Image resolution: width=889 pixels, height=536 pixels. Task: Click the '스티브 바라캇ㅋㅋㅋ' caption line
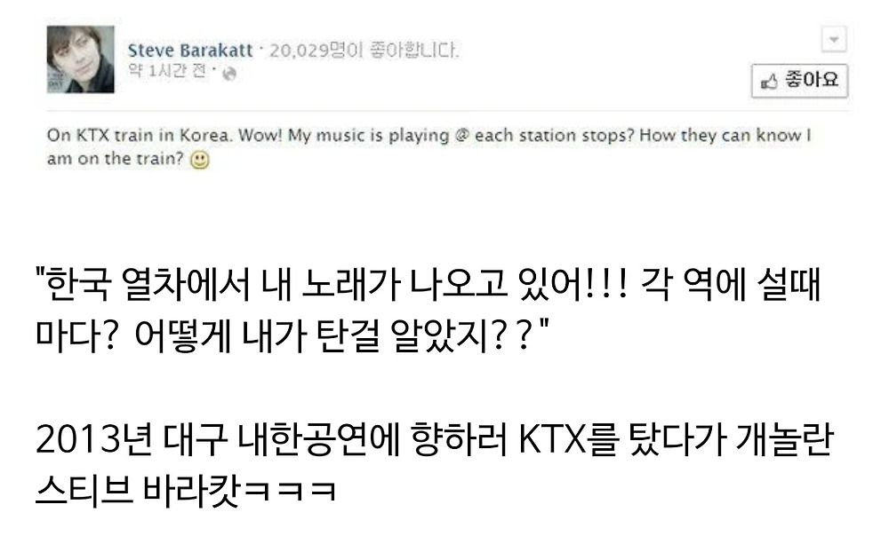coord(187,488)
